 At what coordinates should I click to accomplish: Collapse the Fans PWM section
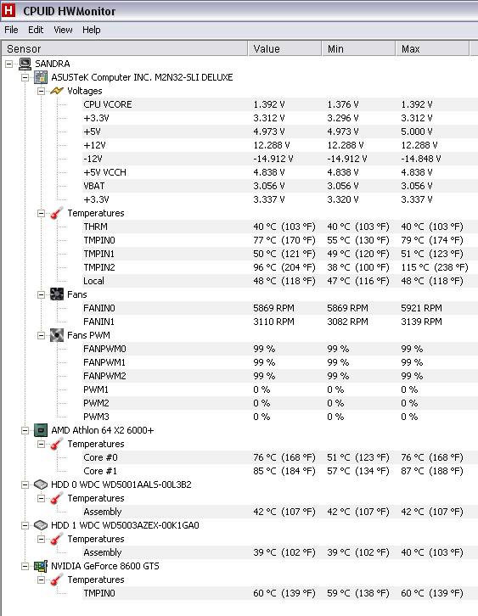click(x=41, y=335)
